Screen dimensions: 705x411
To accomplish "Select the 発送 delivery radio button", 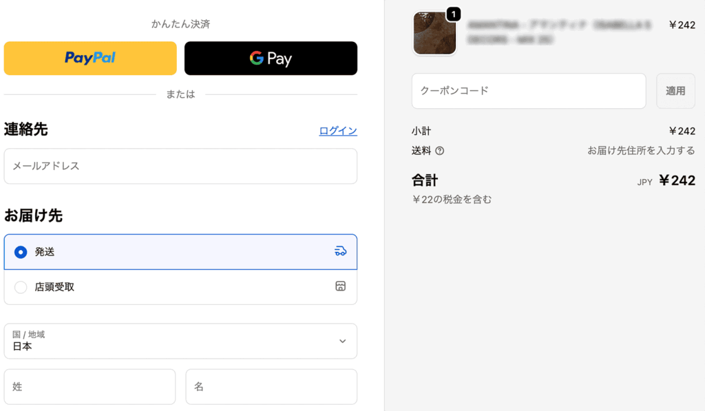I will pos(21,252).
